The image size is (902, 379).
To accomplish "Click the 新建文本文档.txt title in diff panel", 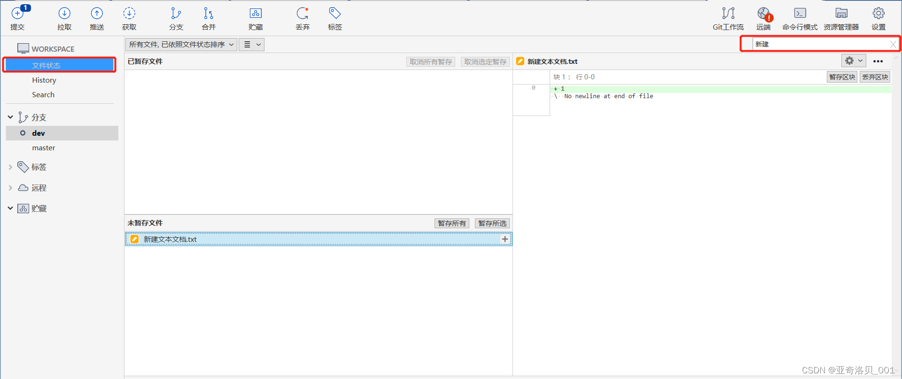I will [x=552, y=62].
